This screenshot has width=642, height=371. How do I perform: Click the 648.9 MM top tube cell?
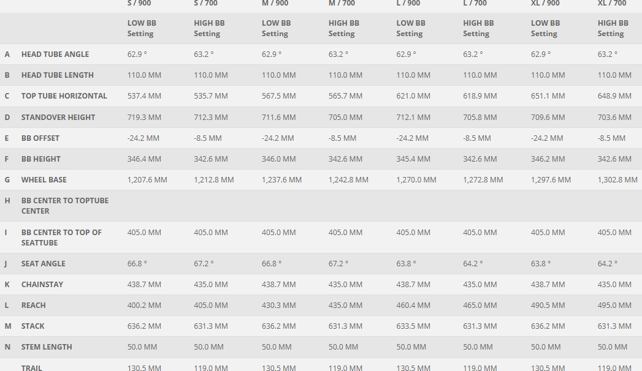[x=614, y=96]
